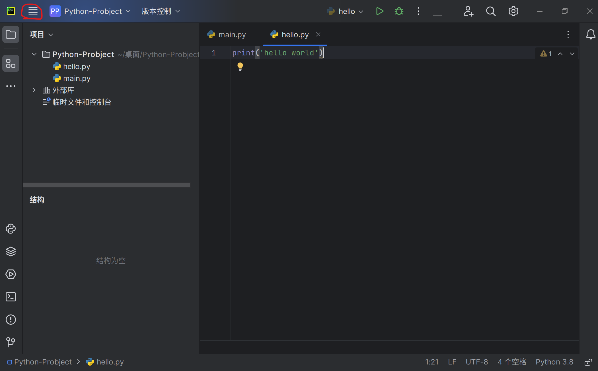Click the yellow intention light bulb

[240, 66]
